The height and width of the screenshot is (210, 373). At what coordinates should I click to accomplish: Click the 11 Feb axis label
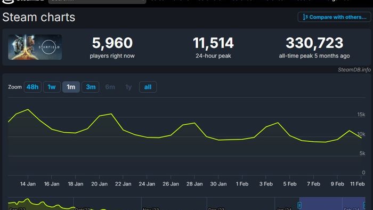coord(358,184)
